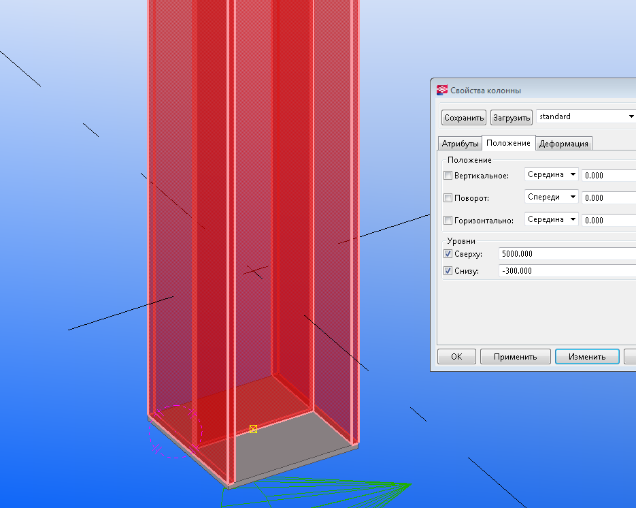Toggle the Поворот checkbox

pos(448,198)
